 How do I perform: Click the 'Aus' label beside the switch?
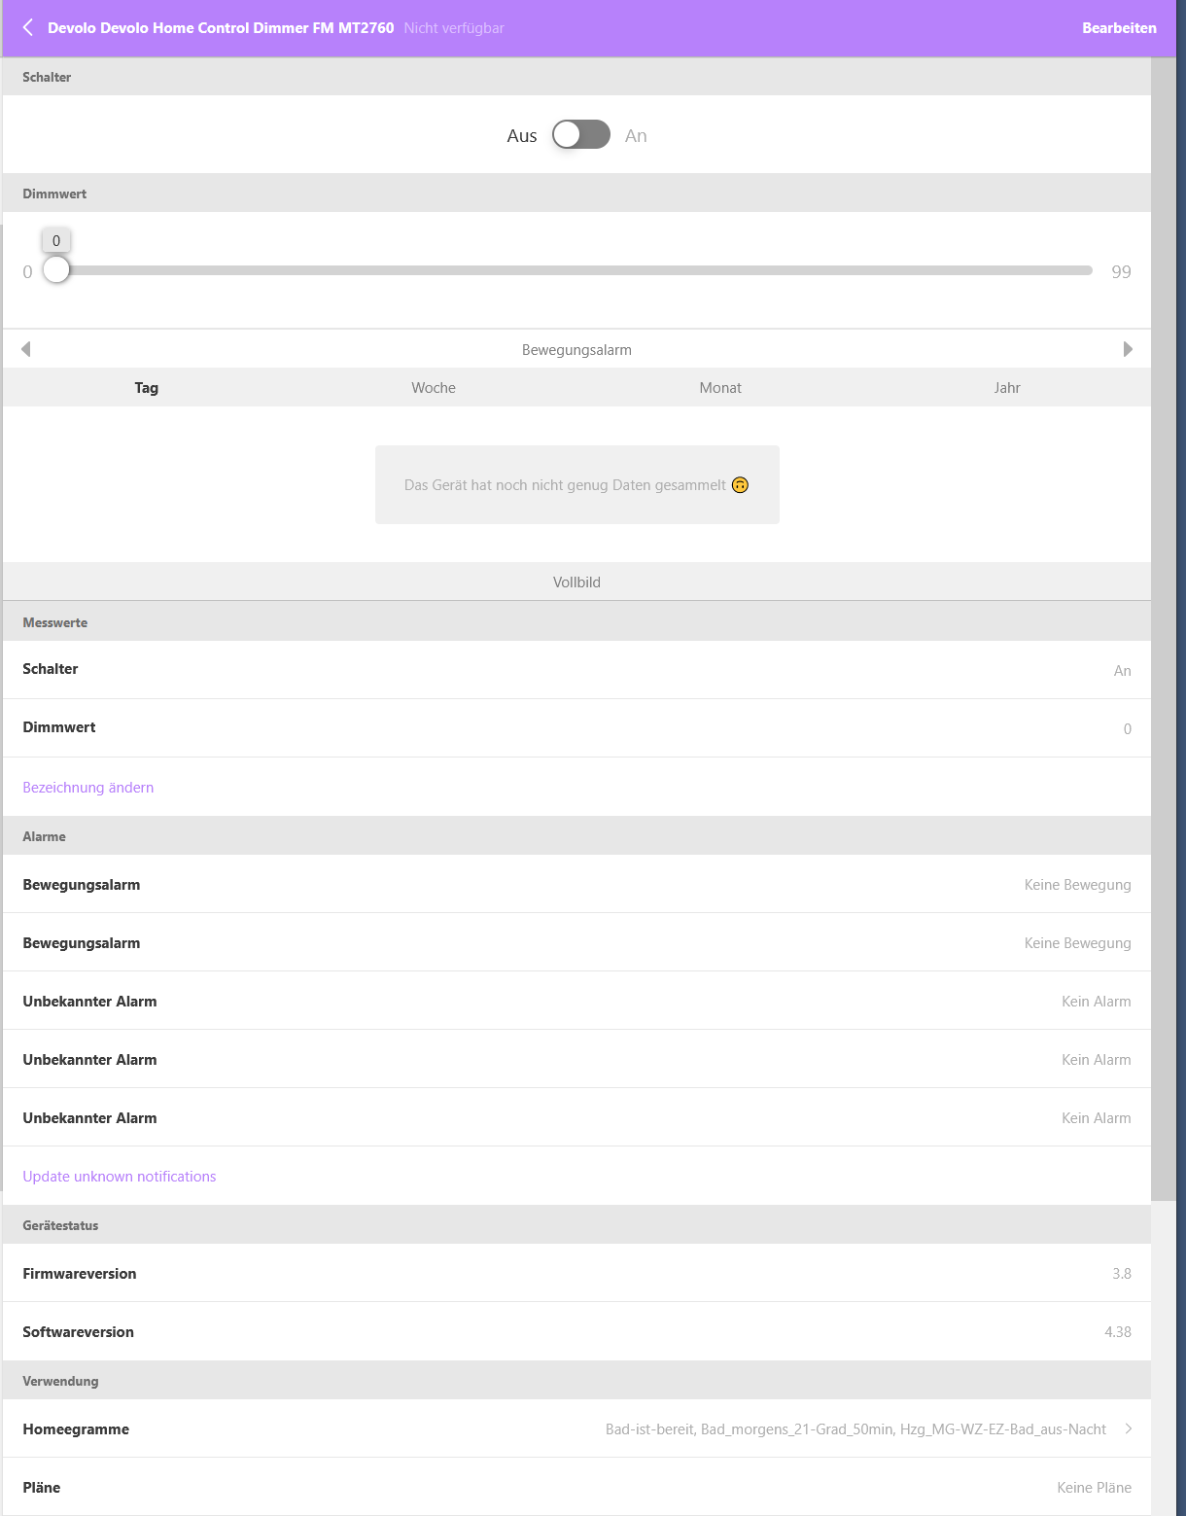521,136
